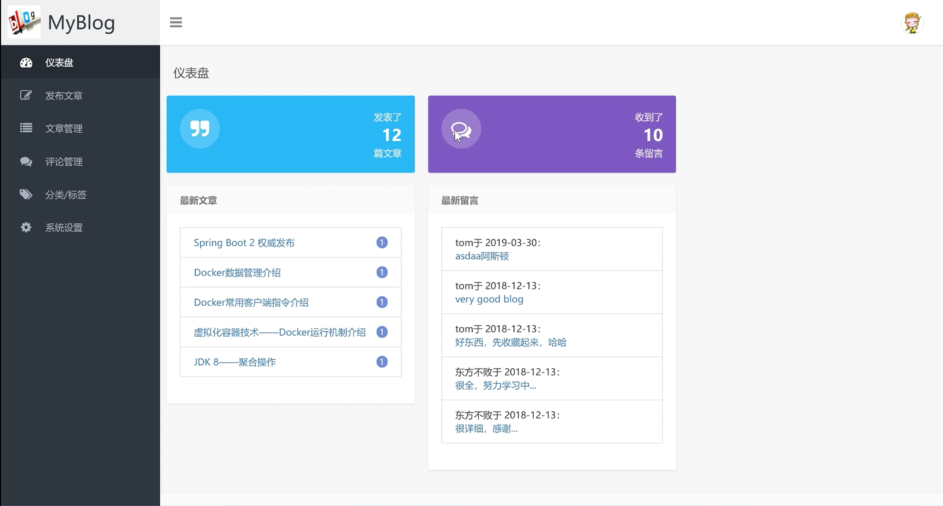Click the chat bubbles icon on purple card
Screen dimensions: 943x506
[x=461, y=129]
